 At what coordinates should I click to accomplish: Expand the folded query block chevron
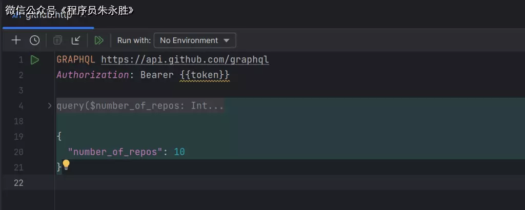click(x=50, y=106)
